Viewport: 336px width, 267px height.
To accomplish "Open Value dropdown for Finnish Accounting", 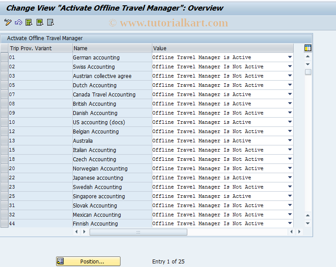I will pos(290,223).
